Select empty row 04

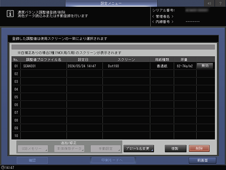click(x=113, y=89)
